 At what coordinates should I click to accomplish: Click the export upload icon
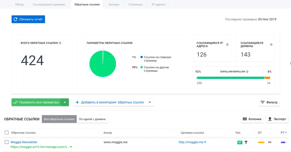pos(270,119)
